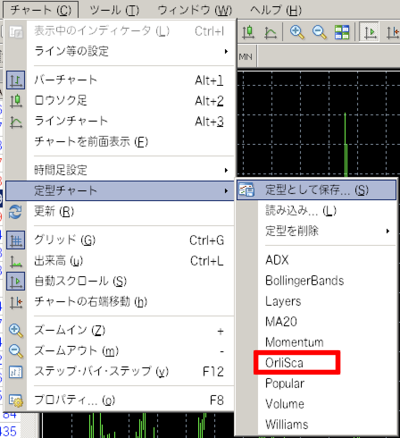Click the zoom out magnifier toolbar icon
The width and height of the screenshot is (400, 438).
[320, 32]
